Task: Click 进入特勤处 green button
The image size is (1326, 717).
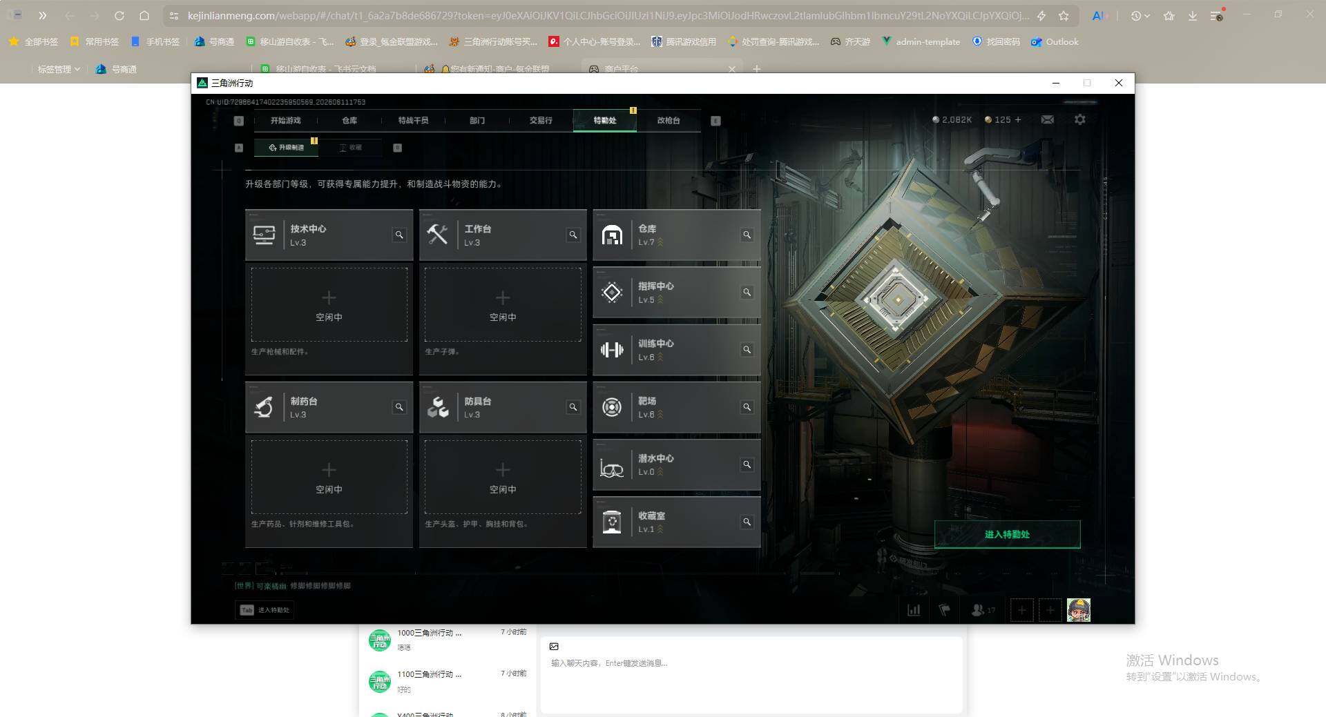Action: click(1007, 534)
